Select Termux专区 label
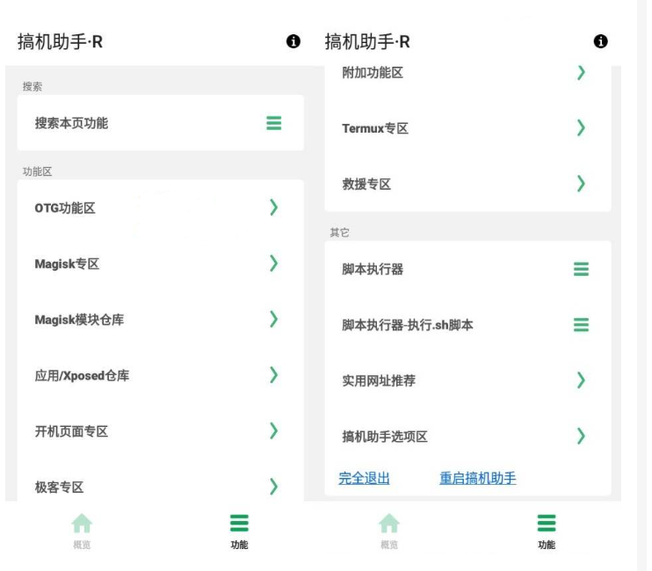 click(375, 128)
